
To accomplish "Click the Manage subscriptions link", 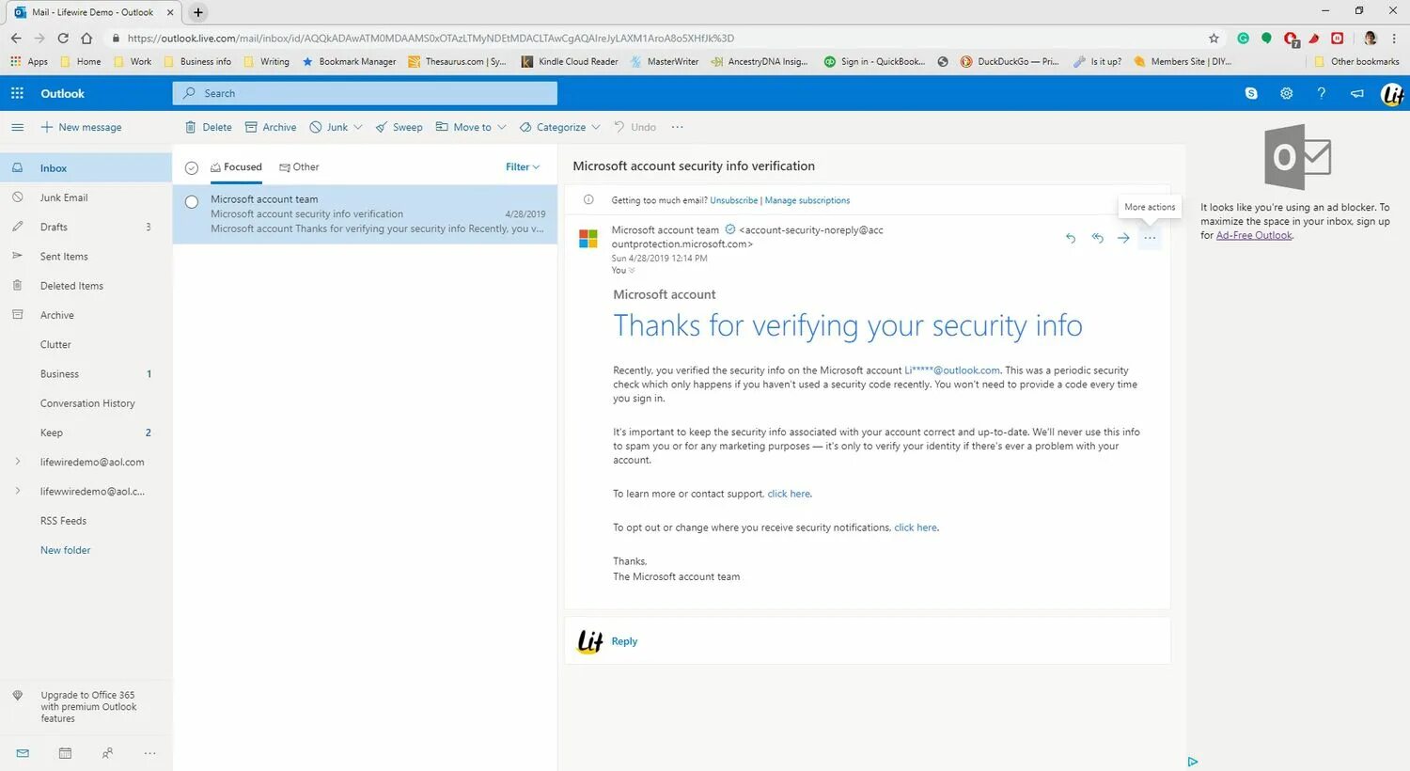I will (807, 200).
